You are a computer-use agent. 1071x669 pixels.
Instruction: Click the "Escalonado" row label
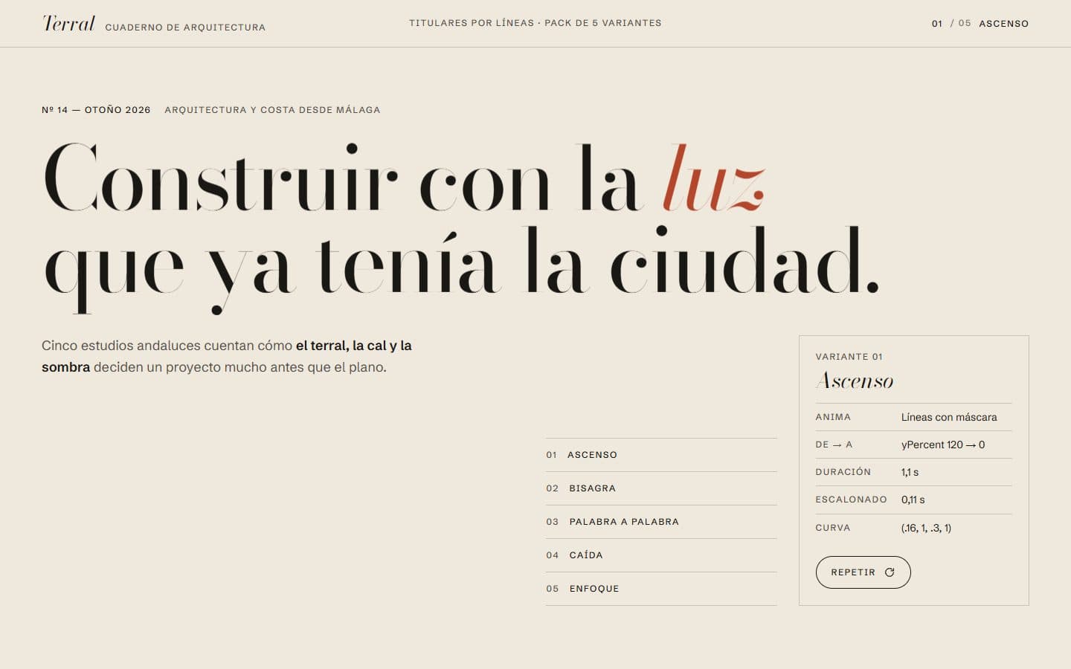(x=851, y=500)
